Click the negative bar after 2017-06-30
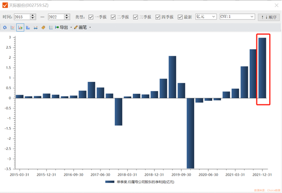 pos(118,112)
